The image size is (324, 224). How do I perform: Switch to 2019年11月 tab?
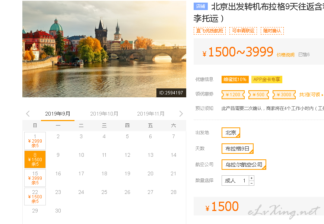point(150,114)
